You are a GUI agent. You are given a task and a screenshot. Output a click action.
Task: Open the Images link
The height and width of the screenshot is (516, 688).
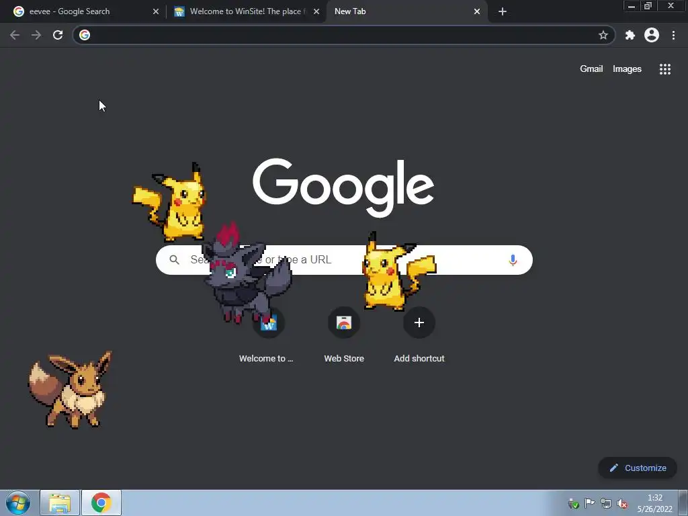point(627,69)
